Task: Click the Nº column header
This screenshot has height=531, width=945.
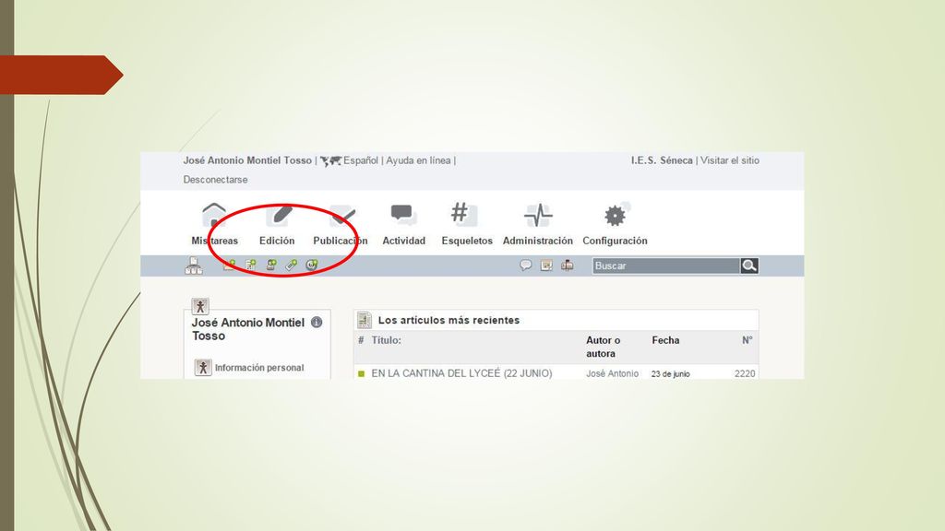Action: (x=748, y=340)
